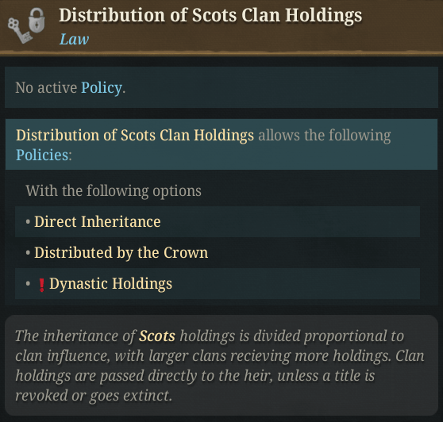Open the bold Scots link in the description

(x=157, y=336)
